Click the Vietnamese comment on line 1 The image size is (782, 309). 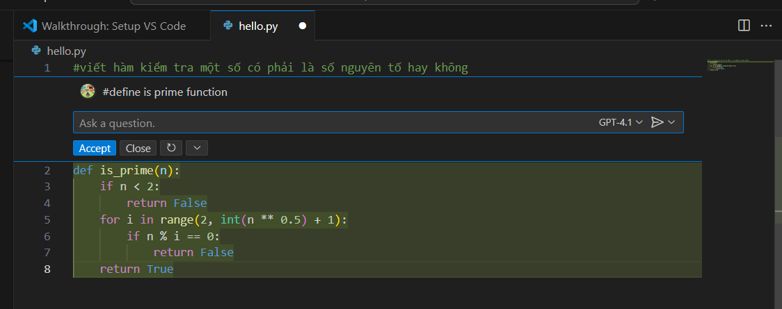click(x=270, y=67)
